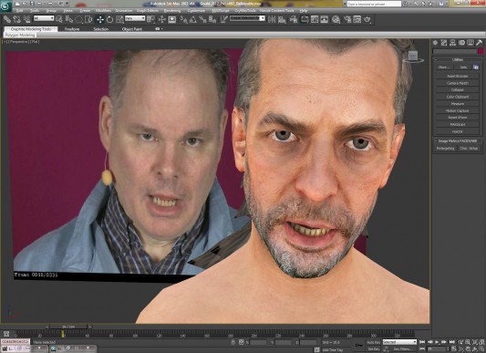The image size is (486, 353).
Task: Activate the Rotate tool icon
Action: [109, 19]
